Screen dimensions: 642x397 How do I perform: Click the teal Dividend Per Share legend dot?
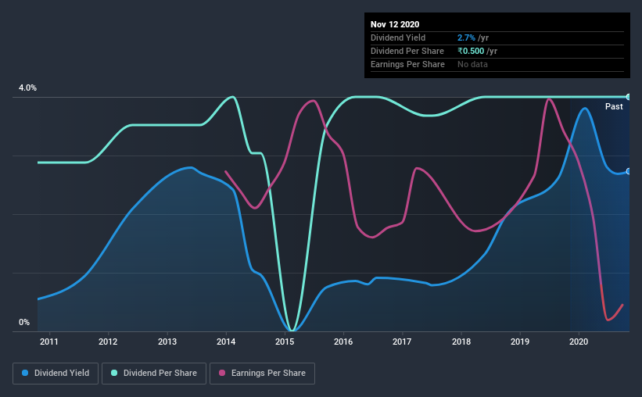pyautogui.click(x=114, y=373)
